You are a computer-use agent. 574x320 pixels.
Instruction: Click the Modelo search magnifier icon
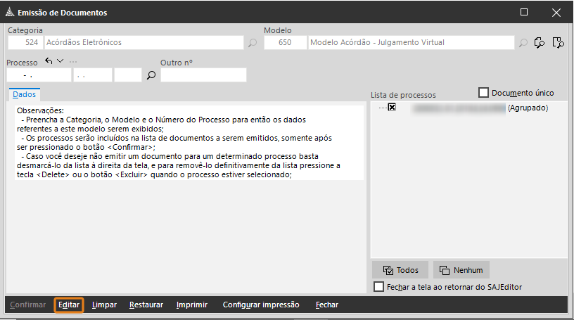click(x=523, y=43)
